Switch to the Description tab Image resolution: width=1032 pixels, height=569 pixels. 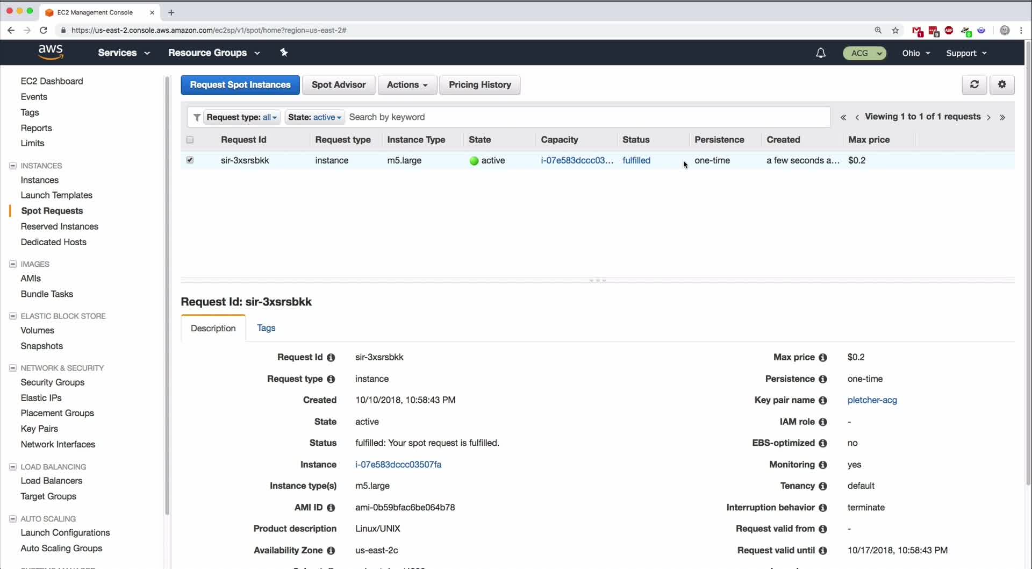point(213,328)
